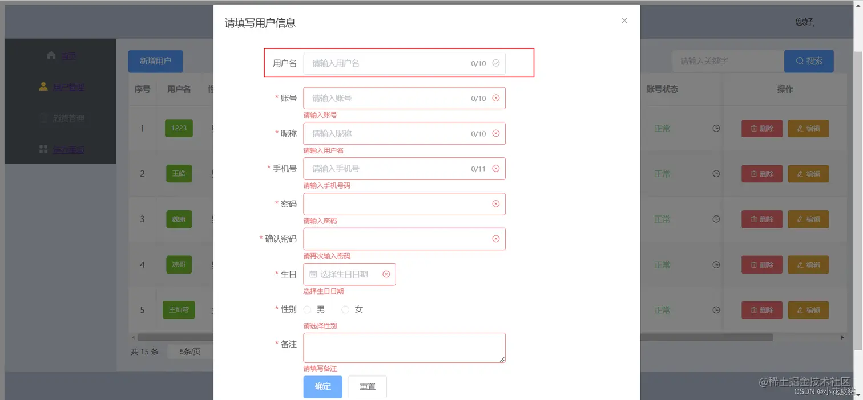Click the 新增用户 button
The height and width of the screenshot is (400, 863).
click(155, 60)
